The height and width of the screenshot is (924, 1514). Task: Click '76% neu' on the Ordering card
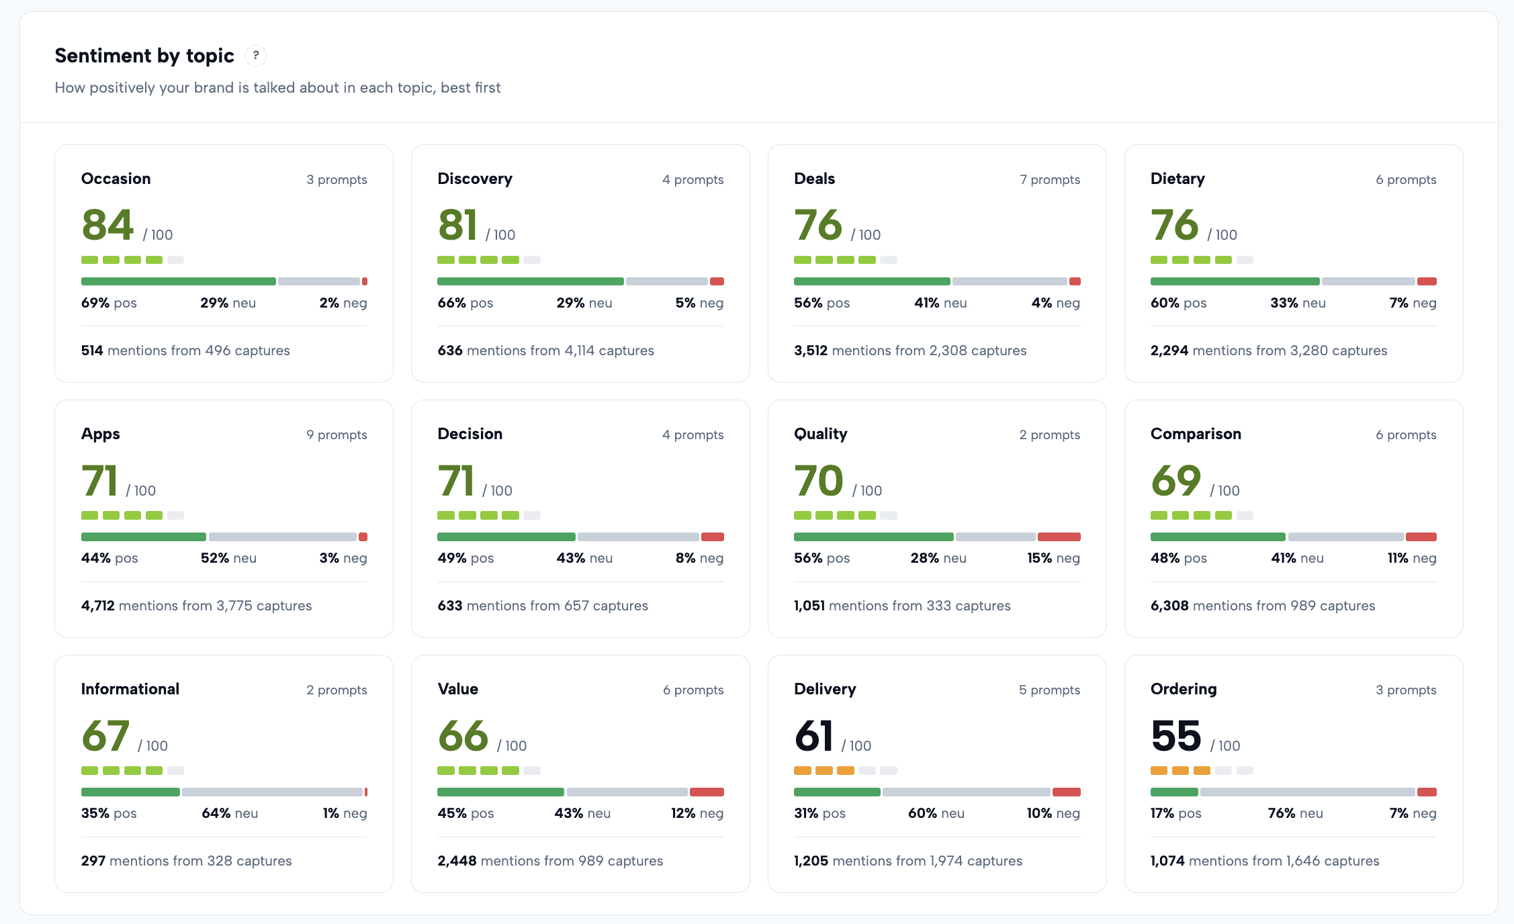pos(1295,813)
